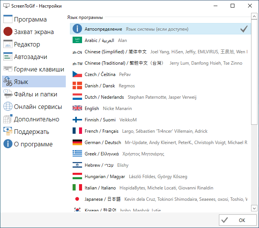
Task: Open the О программе section
Action: (34, 144)
